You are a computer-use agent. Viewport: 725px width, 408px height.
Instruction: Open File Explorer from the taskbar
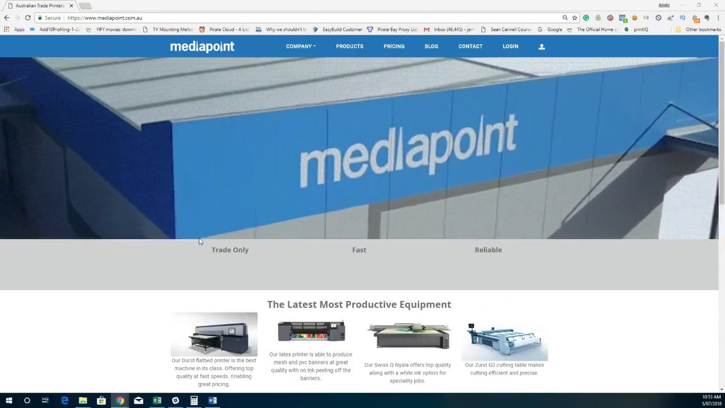[83, 401]
